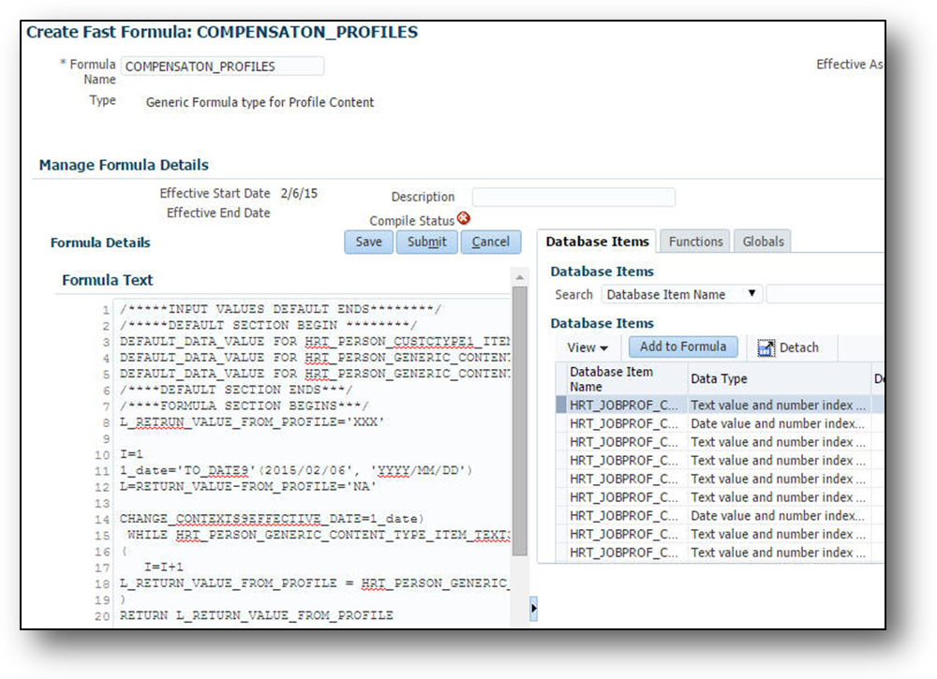Viewport: 937px width, 679px height.
Task: Click formula line 6 DEFAULT SECTION ENDS comment
Action: coord(236,390)
